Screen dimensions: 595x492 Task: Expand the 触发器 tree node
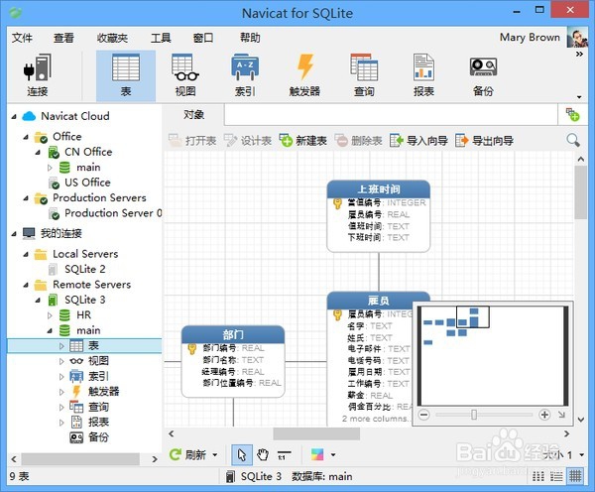tap(61, 392)
